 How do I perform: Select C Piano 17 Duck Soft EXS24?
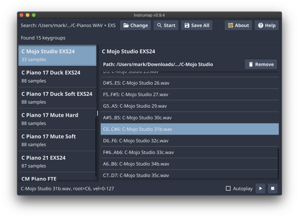coord(57,98)
